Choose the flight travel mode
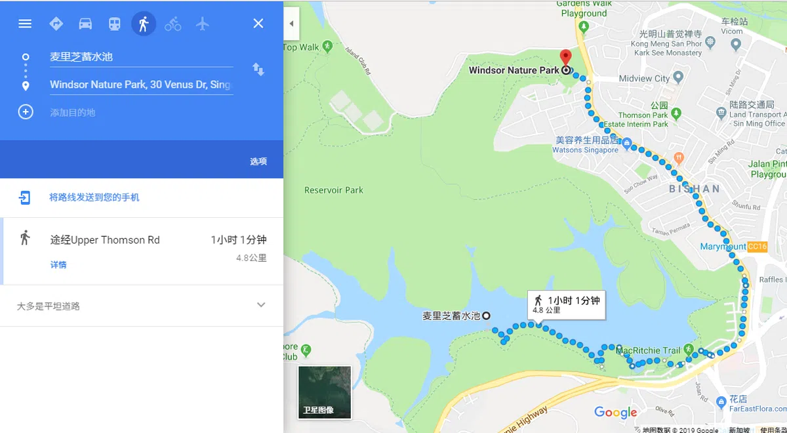The height and width of the screenshot is (433, 787). tap(202, 24)
